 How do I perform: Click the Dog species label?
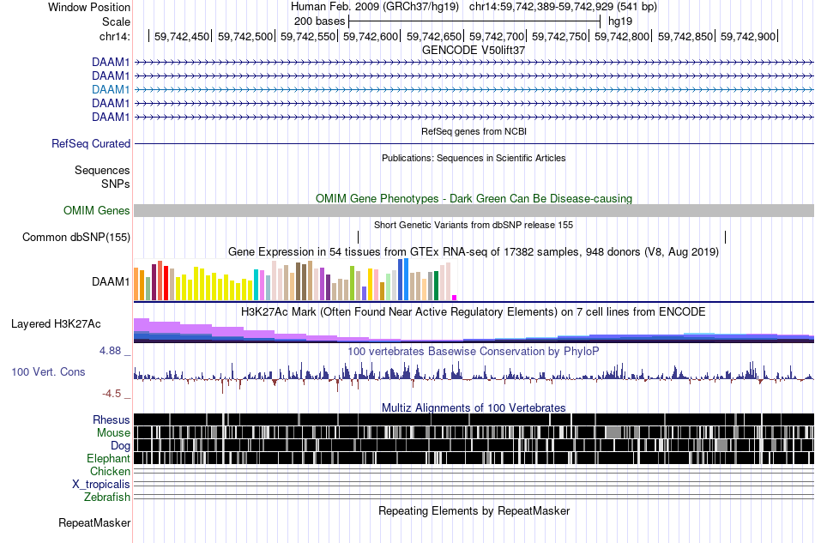pyautogui.click(x=121, y=446)
